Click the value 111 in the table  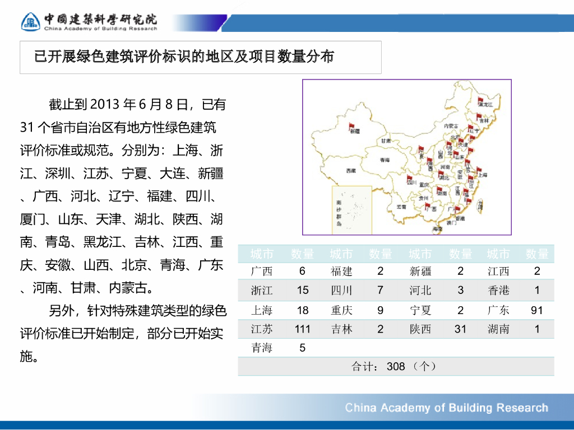302,329
